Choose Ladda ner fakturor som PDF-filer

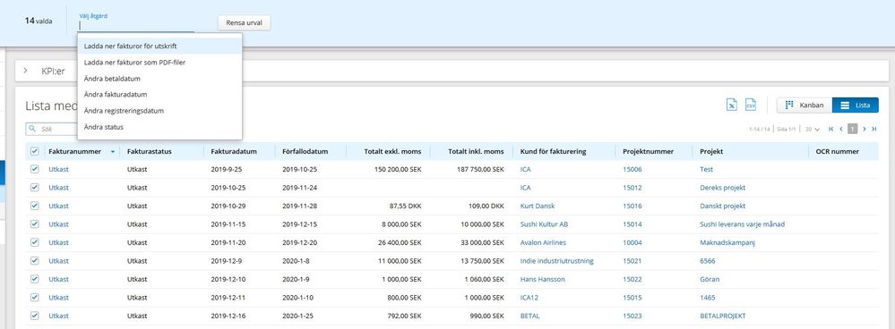pyautogui.click(x=134, y=62)
